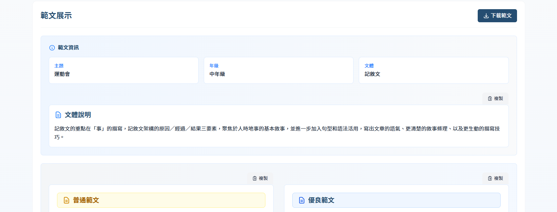This screenshot has height=212, width=557.
Task: Click the clipboard icon above 普通範文 card
Action: tap(255, 178)
